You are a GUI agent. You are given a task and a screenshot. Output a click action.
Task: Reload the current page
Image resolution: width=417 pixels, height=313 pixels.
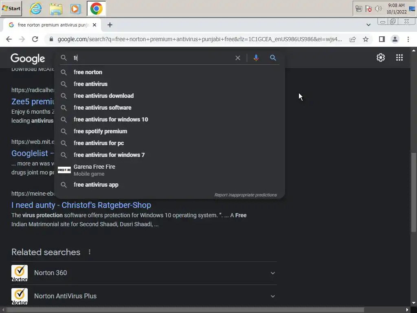[x=35, y=39]
